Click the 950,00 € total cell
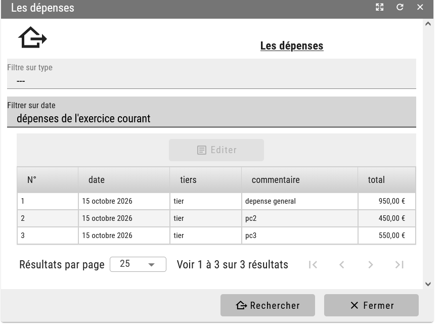443x329 pixels. coord(387,201)
